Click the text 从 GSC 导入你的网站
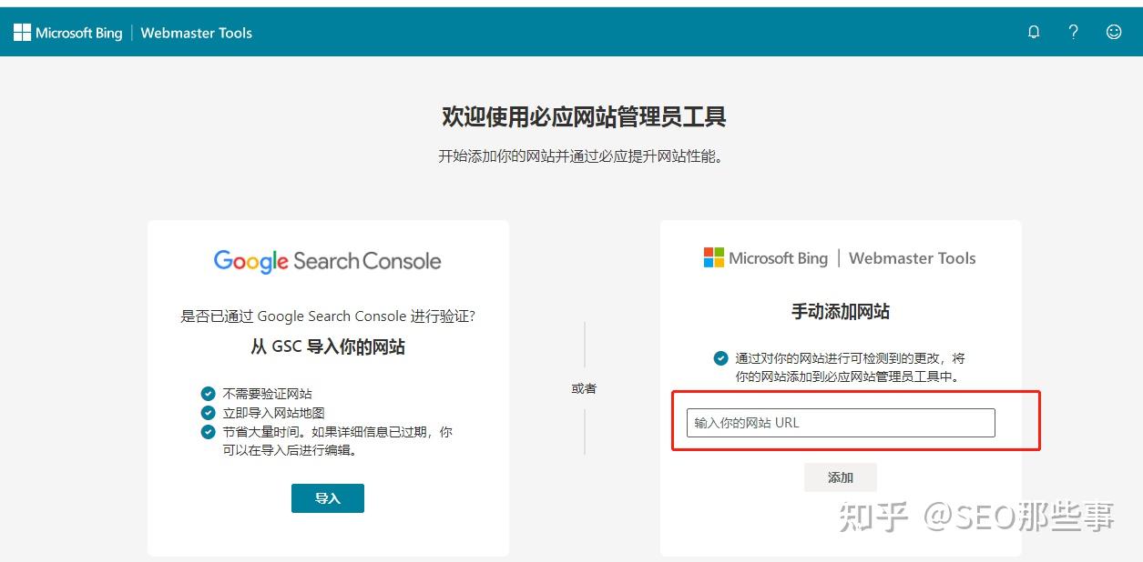 pyautogui.click(x=328, y=346)
